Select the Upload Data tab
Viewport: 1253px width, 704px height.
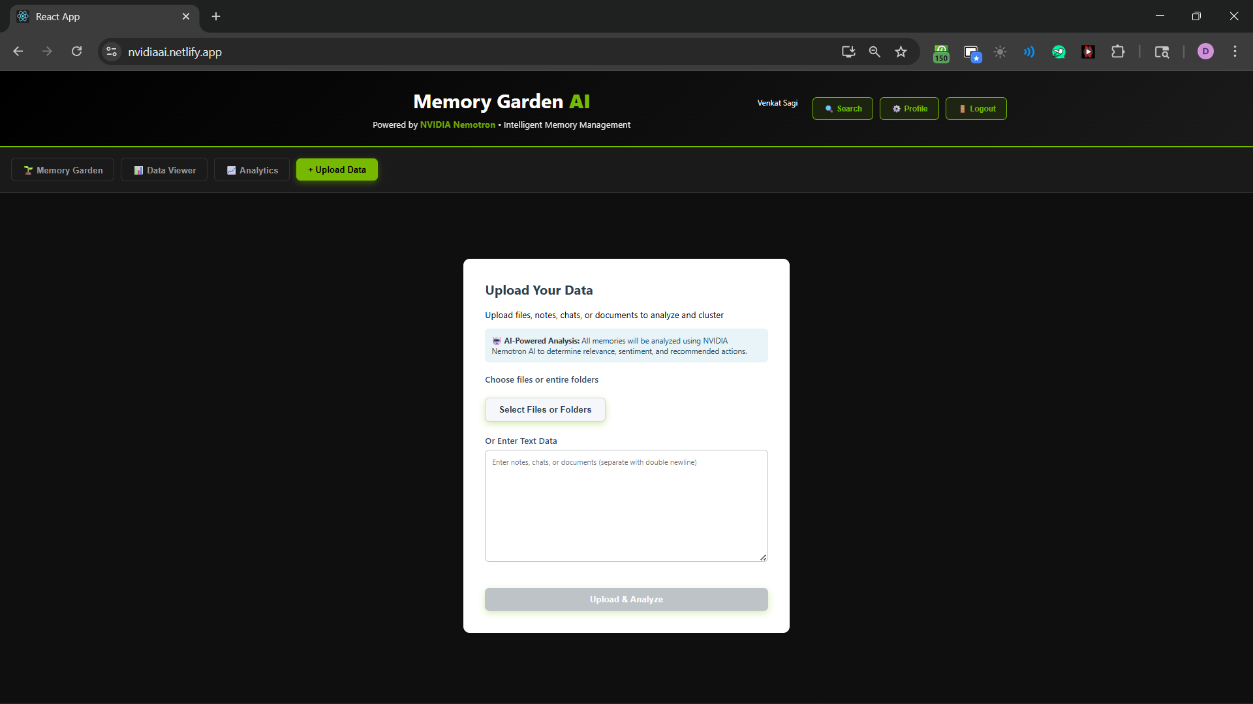tap(337, 169)
